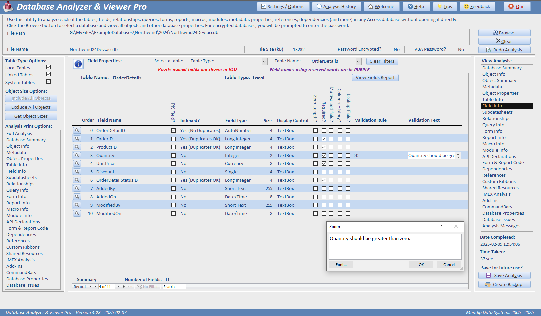Click the Mendip Data Systems link

[x=500, y=312]
